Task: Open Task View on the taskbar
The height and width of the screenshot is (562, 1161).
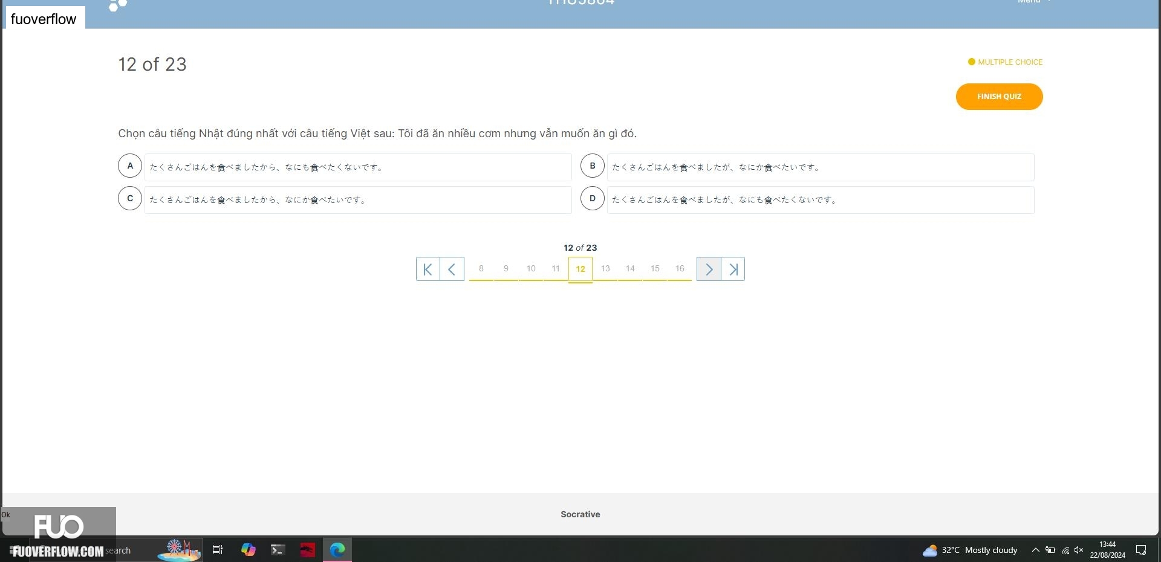Action: pyautogui.click(x=218, y=550)
